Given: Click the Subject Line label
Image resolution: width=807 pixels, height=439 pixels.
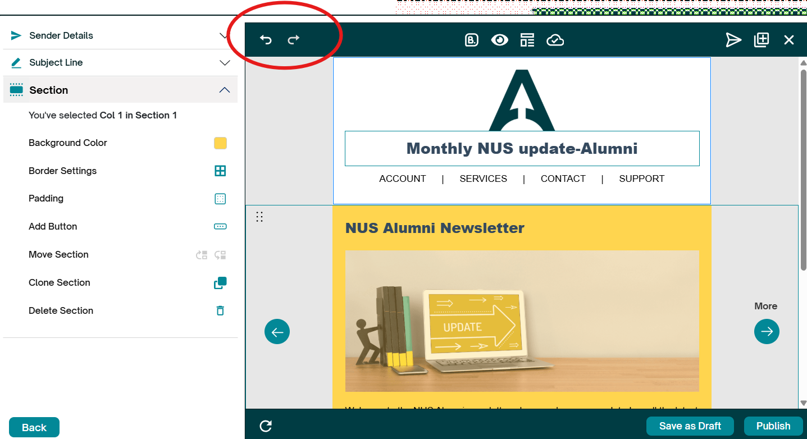Looking at the screenshot, I should (56, 63).
